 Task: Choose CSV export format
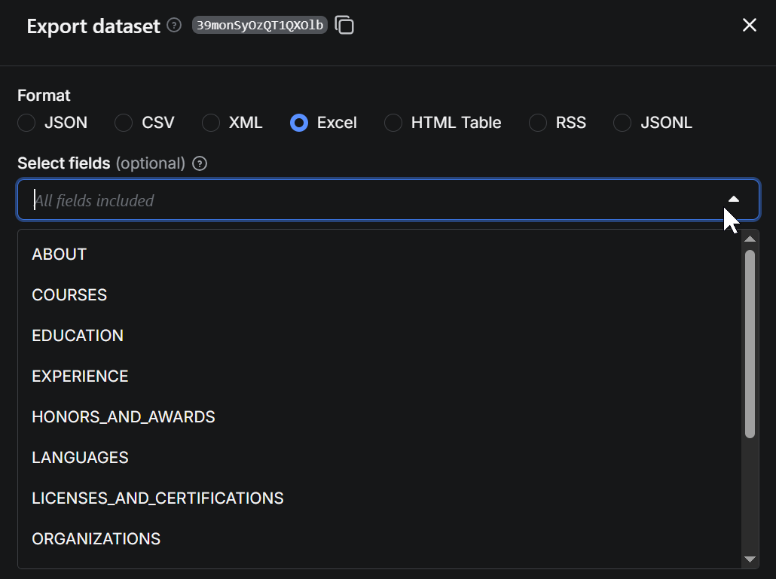[x=124, y=123]
